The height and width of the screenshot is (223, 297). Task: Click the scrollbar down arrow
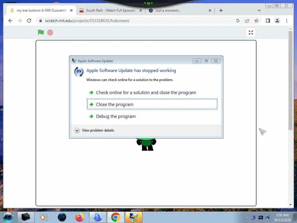click(290, 205)
